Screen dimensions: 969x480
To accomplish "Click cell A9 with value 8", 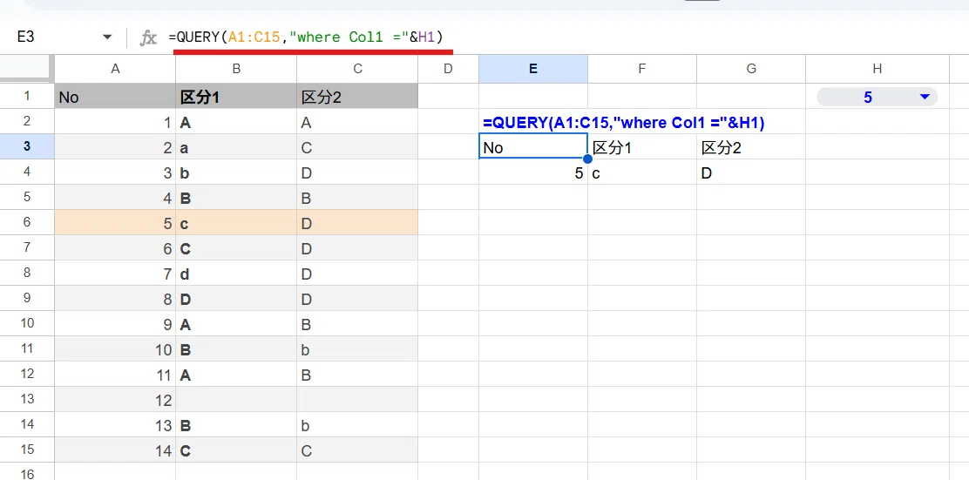I will click(115, 299).
